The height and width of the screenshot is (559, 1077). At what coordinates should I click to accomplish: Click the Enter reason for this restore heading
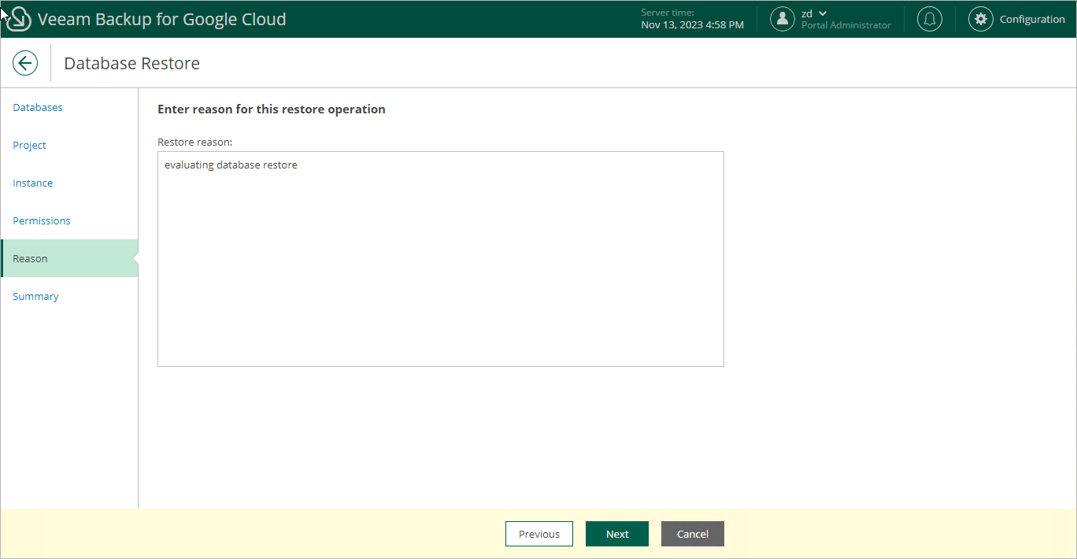pos(272,109)
